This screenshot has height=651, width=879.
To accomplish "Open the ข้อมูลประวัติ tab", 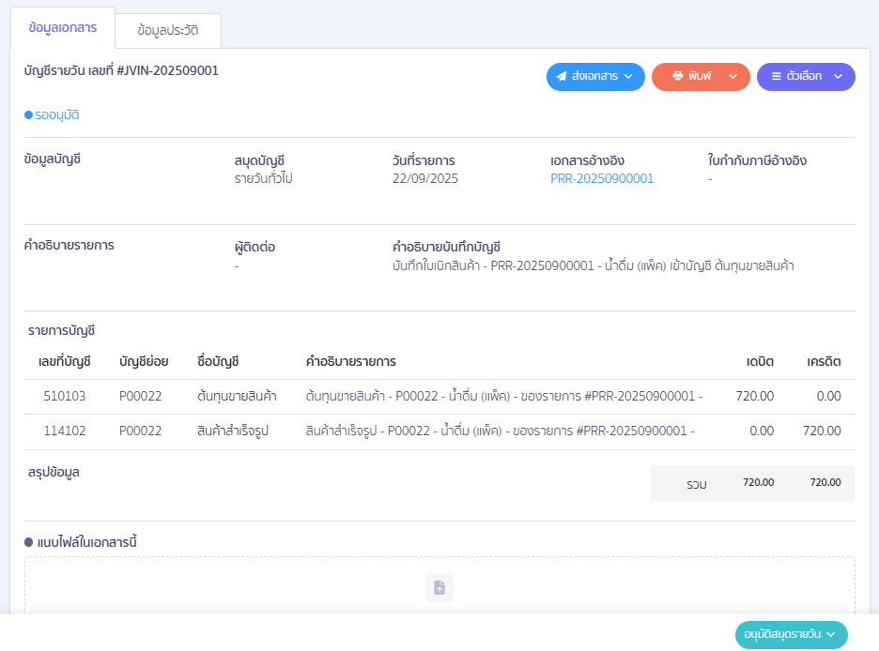I will 168,30.
